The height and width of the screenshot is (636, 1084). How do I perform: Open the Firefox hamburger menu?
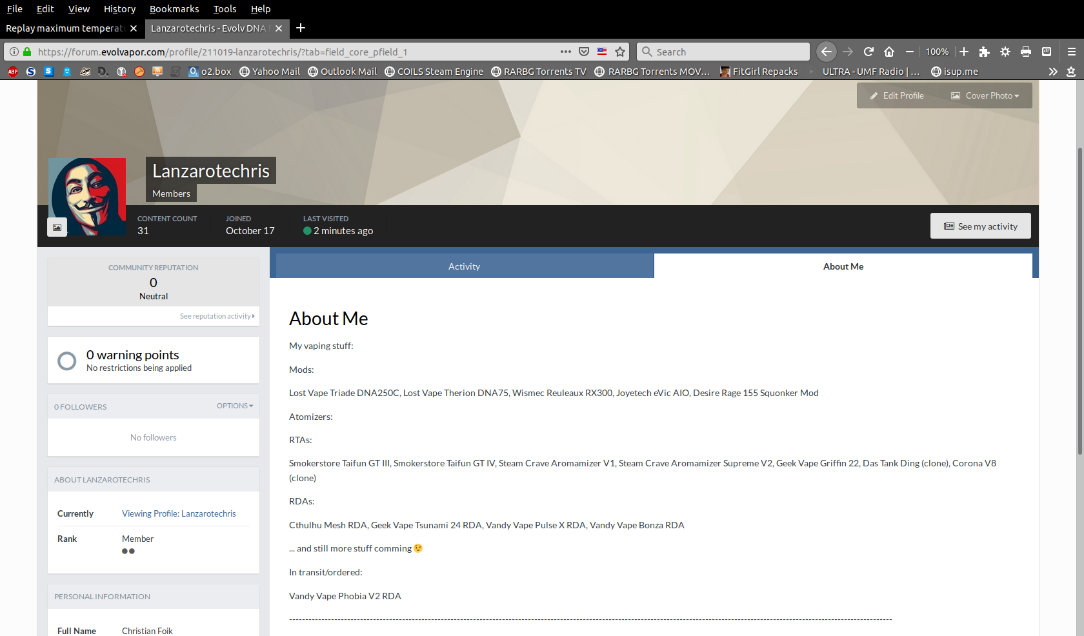[x=1071, y=52]
